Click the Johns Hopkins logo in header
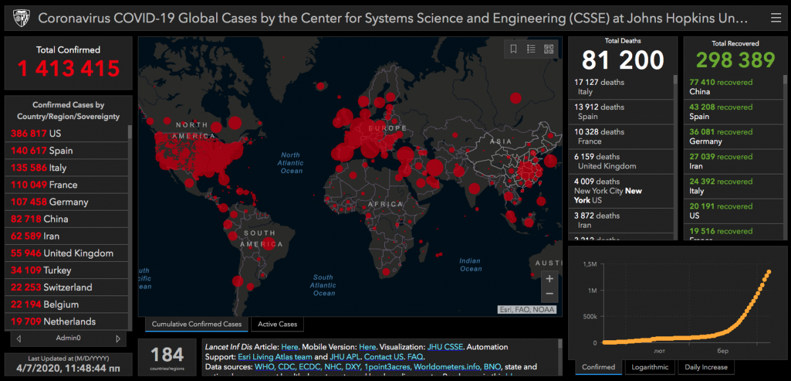The width and height of the screenshot is (791, 381). pos(20,18)
